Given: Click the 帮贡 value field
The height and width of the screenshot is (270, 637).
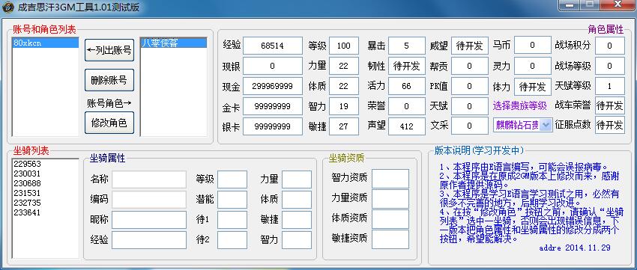Looking at the screenshot, I should [x=470, y=66].
